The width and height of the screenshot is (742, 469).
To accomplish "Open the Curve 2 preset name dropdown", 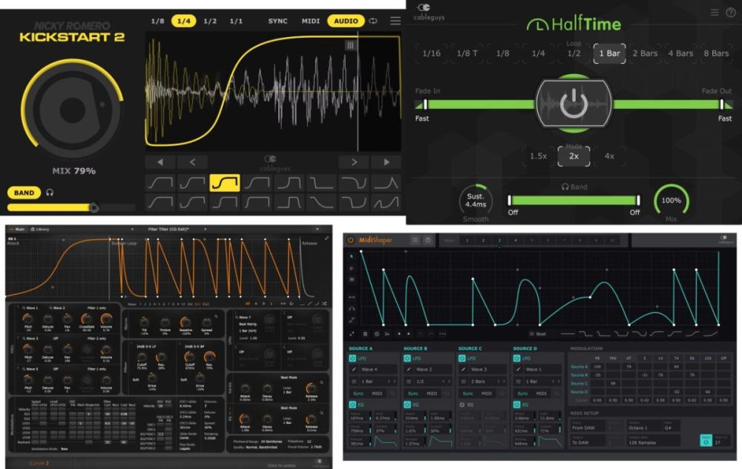I will [x=168, y=229].
